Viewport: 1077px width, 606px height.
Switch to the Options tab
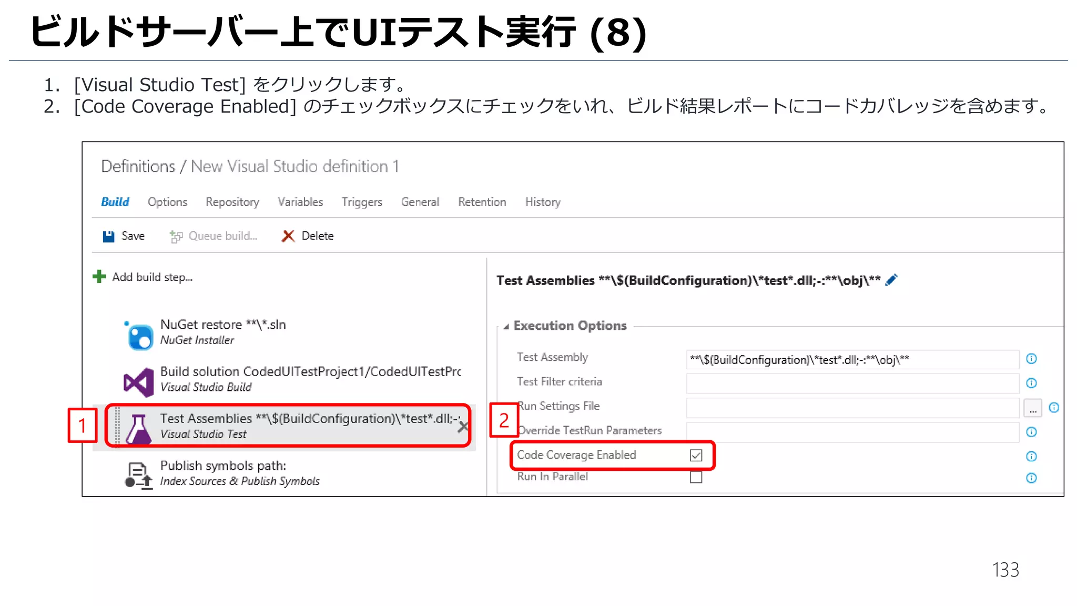(167, 202)
